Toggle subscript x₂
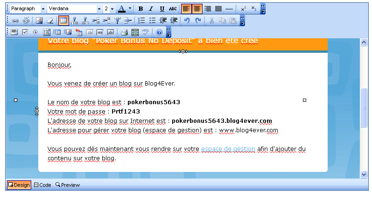Image resolution: width=372 pixels, height=199 pixels. [x=254, y=9]
